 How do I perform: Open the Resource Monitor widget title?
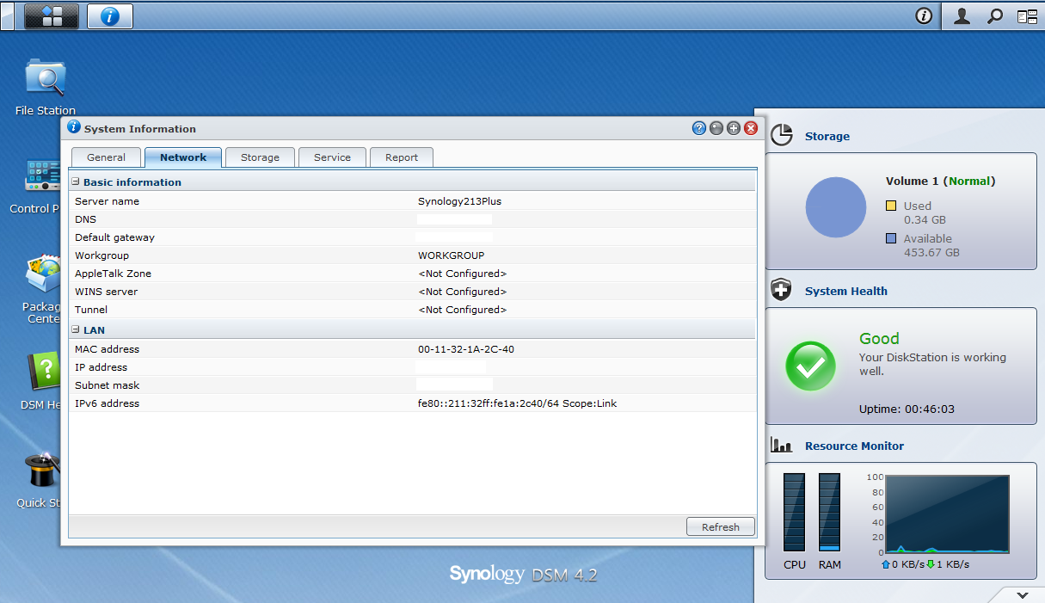tap(855, 446)
